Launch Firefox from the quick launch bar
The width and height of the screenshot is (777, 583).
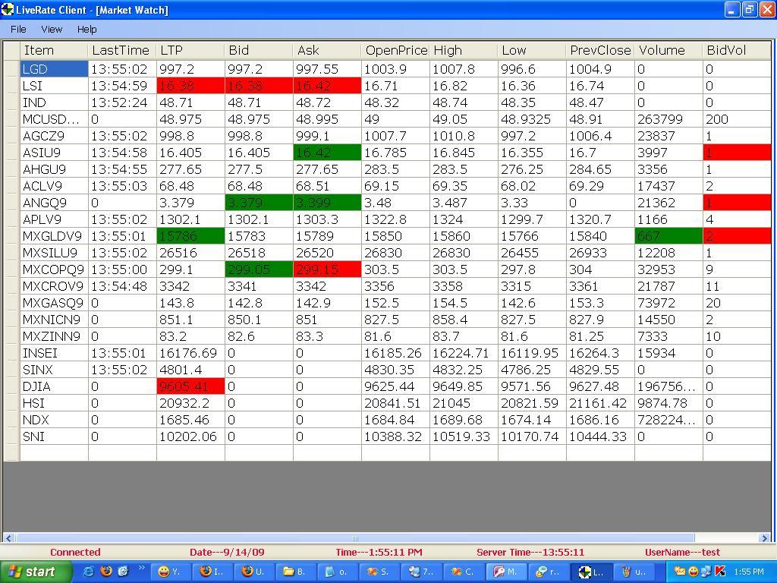106,572
